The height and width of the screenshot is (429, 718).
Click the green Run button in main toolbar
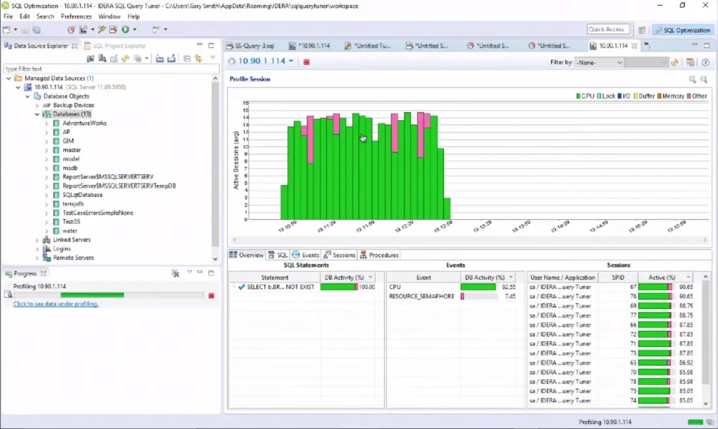125,29
